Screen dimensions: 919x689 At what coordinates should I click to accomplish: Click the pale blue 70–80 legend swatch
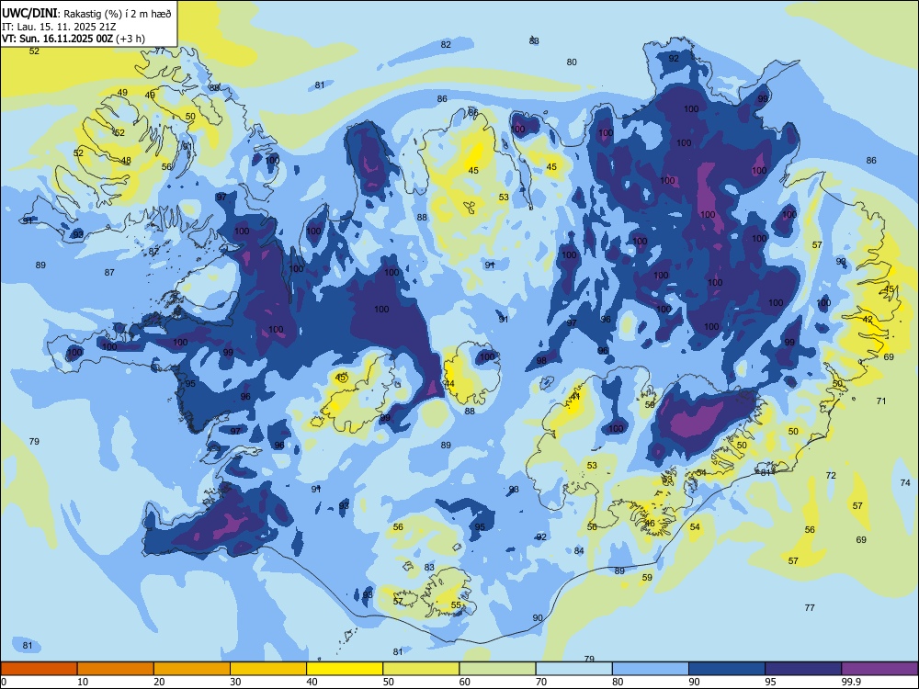(573, 669)
